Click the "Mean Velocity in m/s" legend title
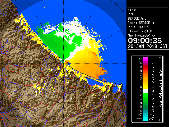Screen dimensions: 169x127 pyautogui.click(x=161, y=89)
